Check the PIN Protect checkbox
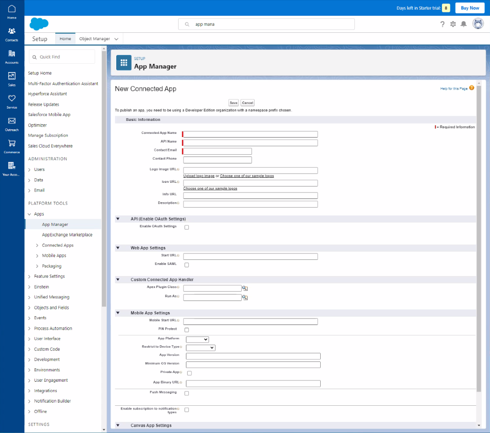Viewport: 490px width, 433px height. [186, 330]
